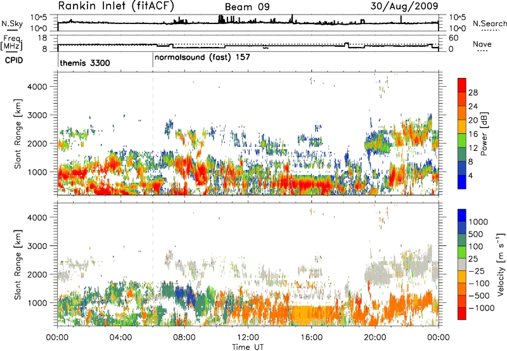
Task: Click the '-1000' velocity colorbar value
Action: (482, 308)
